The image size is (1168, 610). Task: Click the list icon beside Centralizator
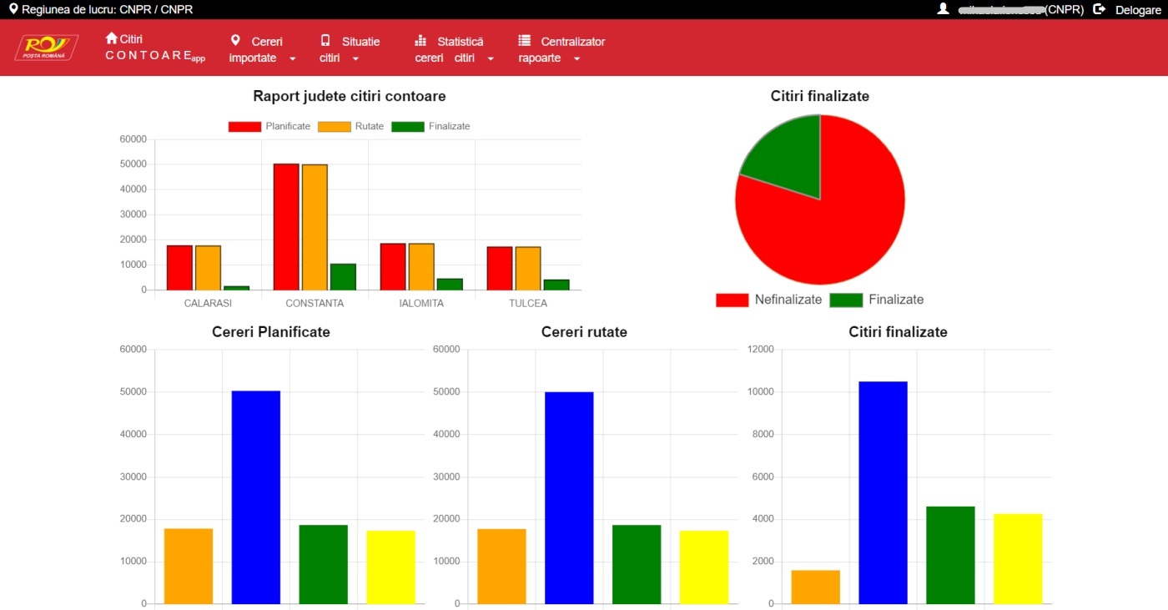tap(524, 40)
